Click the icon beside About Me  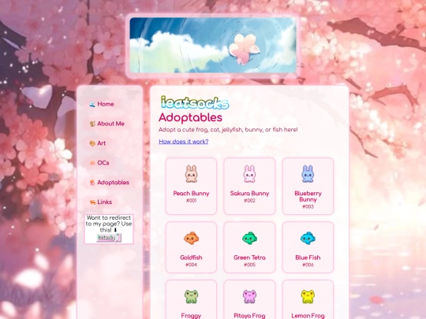pyautogui.click(x=92, y=124)
